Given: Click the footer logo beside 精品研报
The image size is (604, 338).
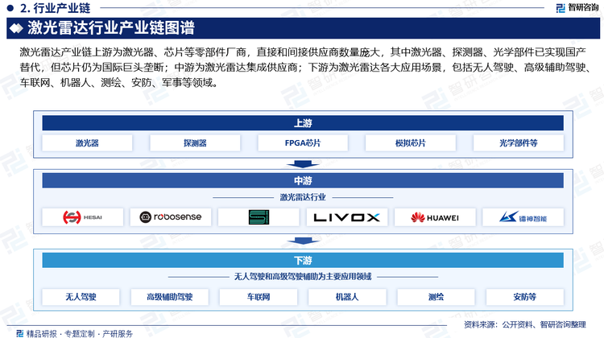Looking at the screenshot, I should click(19, 333).
